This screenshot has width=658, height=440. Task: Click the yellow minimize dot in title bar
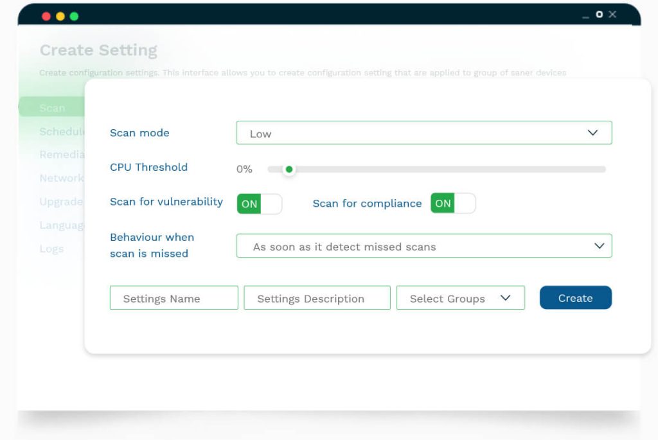(60, 16)
